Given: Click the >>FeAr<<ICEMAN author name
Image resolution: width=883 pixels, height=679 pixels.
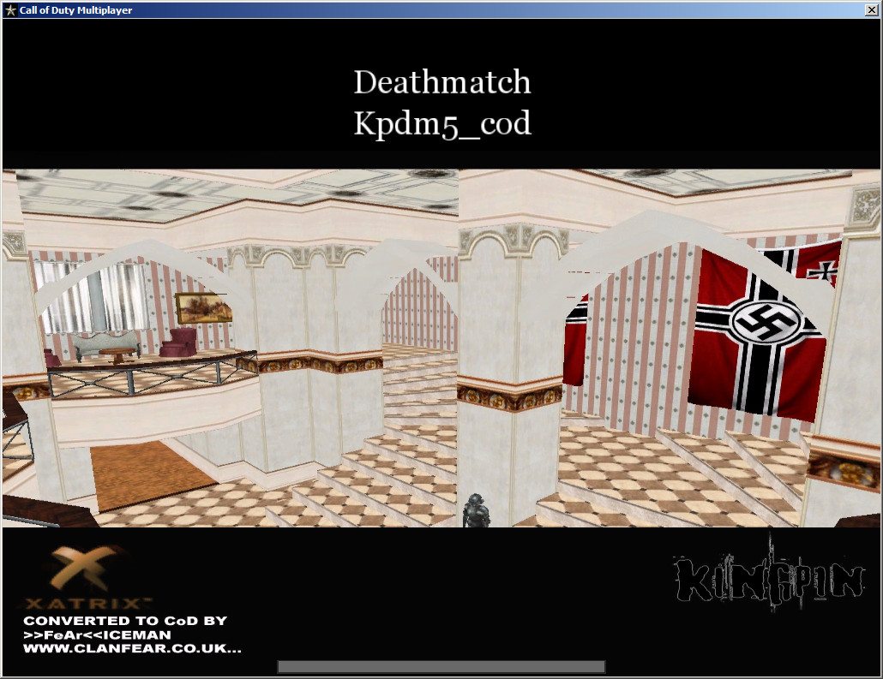Looking at the screenshot, I should (x=97, y=634).
